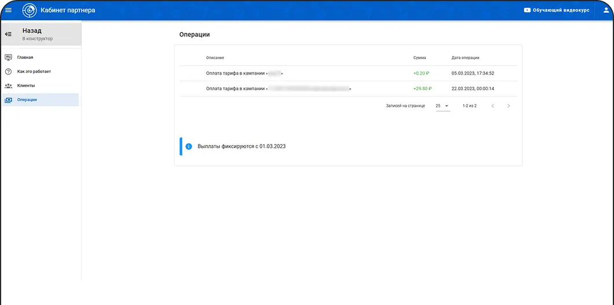Click the Дата операции column header
The width and height of the screenshot is (614, 305).
coord(465,58)
